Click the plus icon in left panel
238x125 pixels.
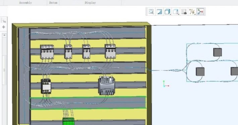(4, 27)
